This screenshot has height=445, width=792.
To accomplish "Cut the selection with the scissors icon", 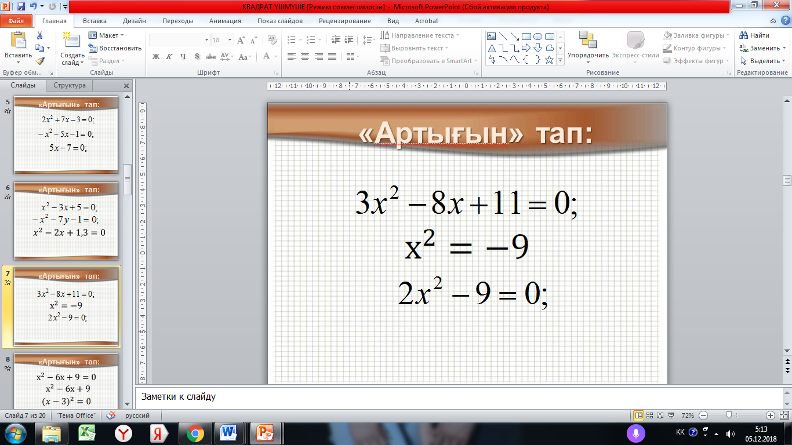I will pyautogui.click(x=39, y=35).
